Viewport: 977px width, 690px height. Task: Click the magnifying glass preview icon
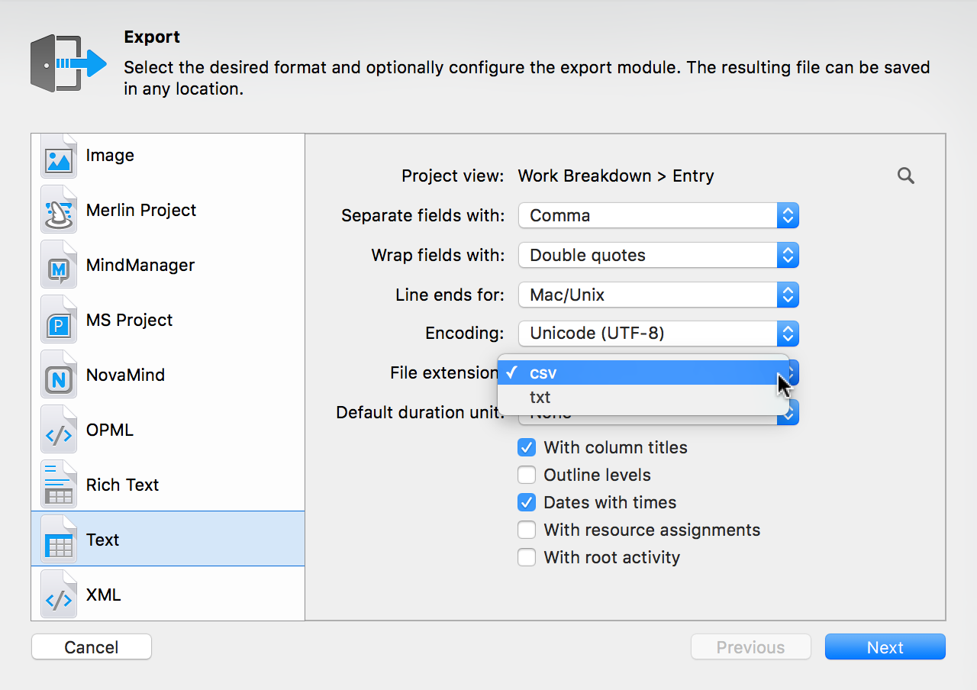[906, 176]
